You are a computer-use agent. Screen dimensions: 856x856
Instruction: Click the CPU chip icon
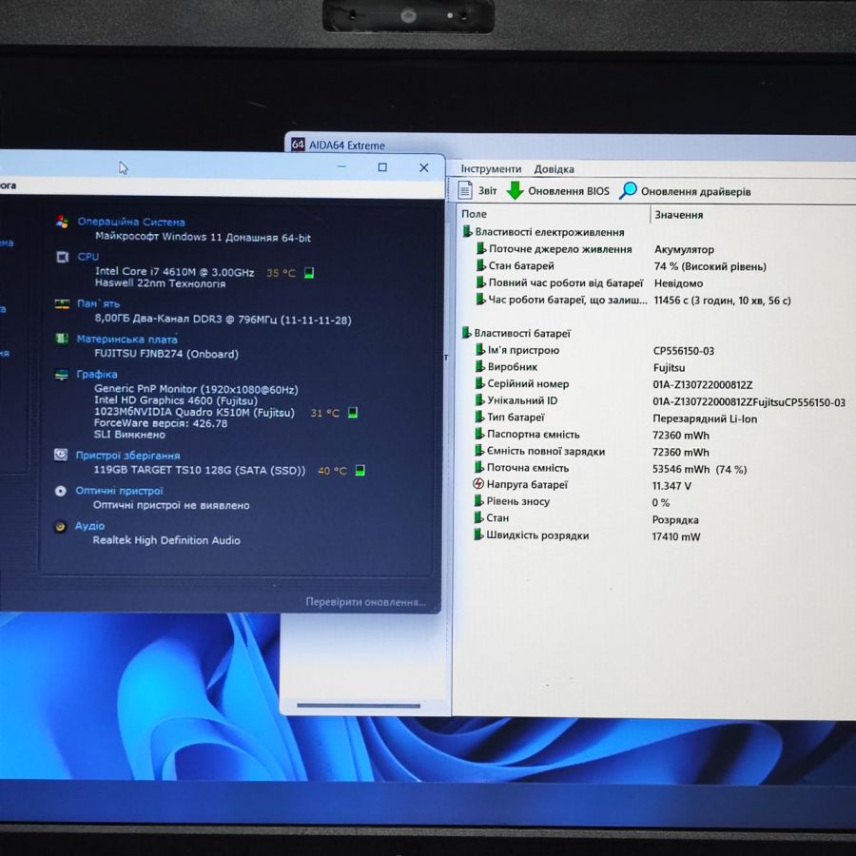pyautogui.click(x=62, y=257)
